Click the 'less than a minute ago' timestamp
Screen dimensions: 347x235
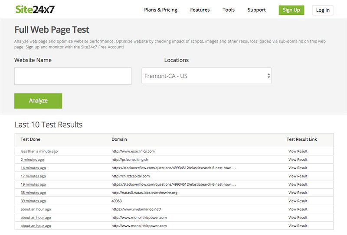39,151
